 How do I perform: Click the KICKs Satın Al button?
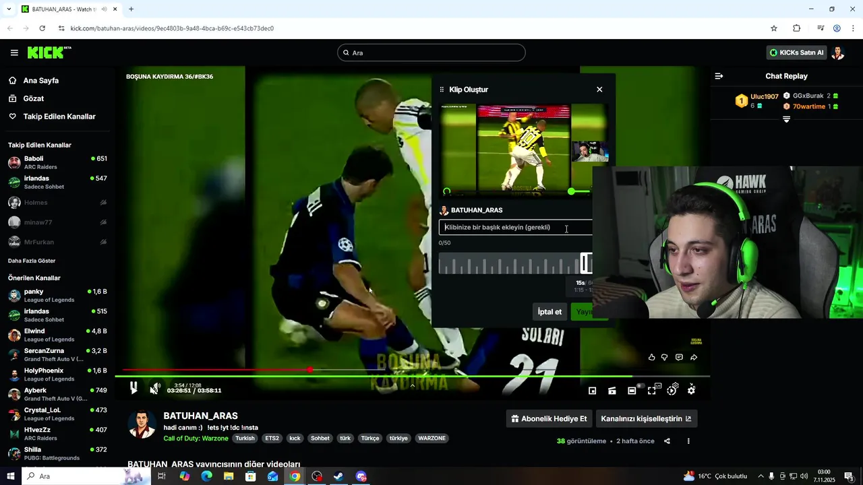[x=796, y=53]
